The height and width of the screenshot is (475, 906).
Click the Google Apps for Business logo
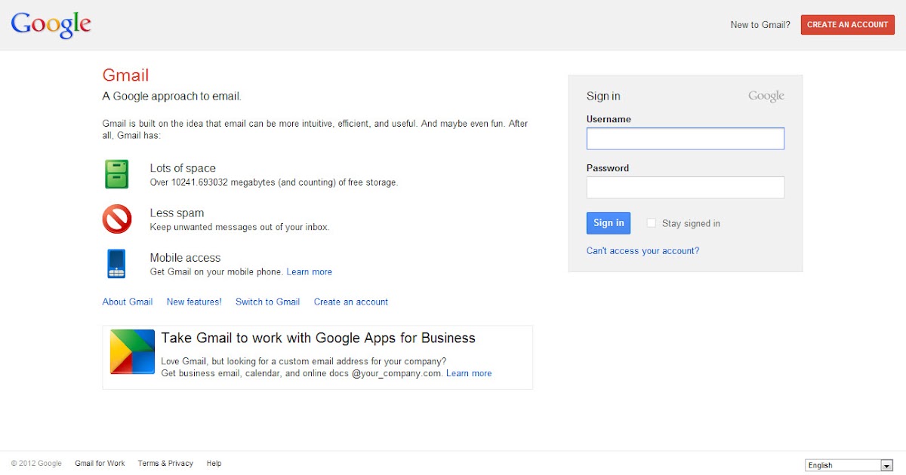(x=132, y=352)
